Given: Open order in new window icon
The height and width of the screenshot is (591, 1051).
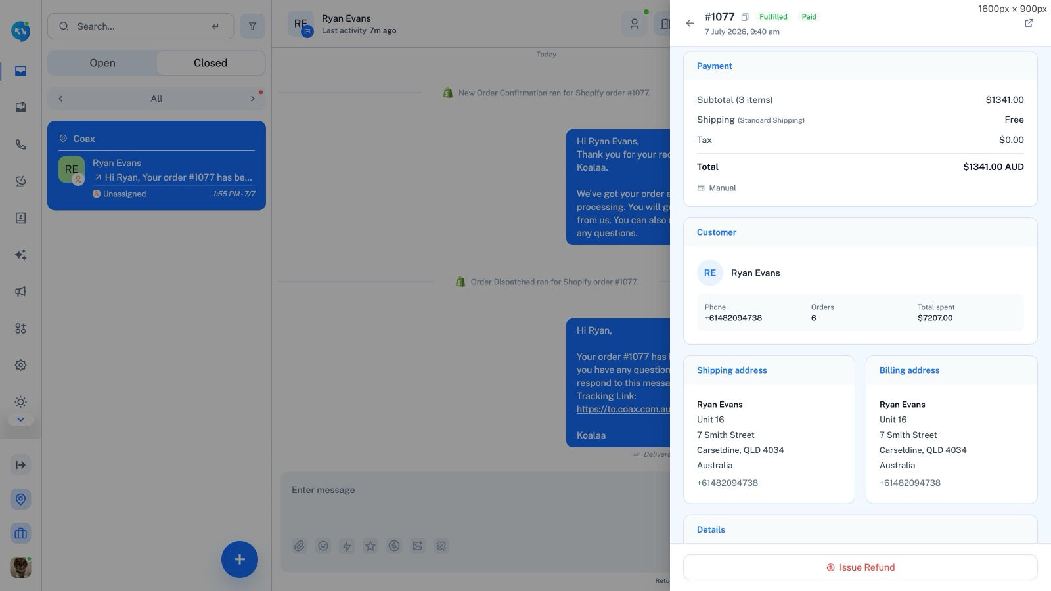Looking at the screenshot, I should [x=1029, y=23].
